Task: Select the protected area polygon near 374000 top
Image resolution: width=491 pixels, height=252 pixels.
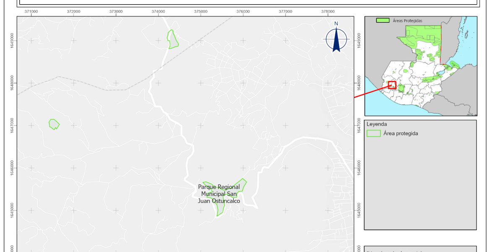Action: [172, 40]
